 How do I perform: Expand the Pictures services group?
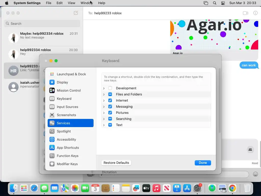(104, 113)
